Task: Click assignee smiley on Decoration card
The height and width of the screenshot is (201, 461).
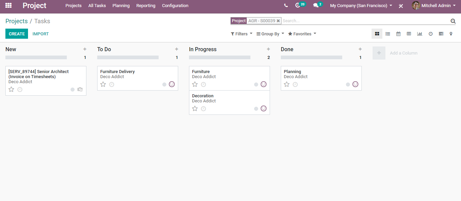Action: click(264, 108)
